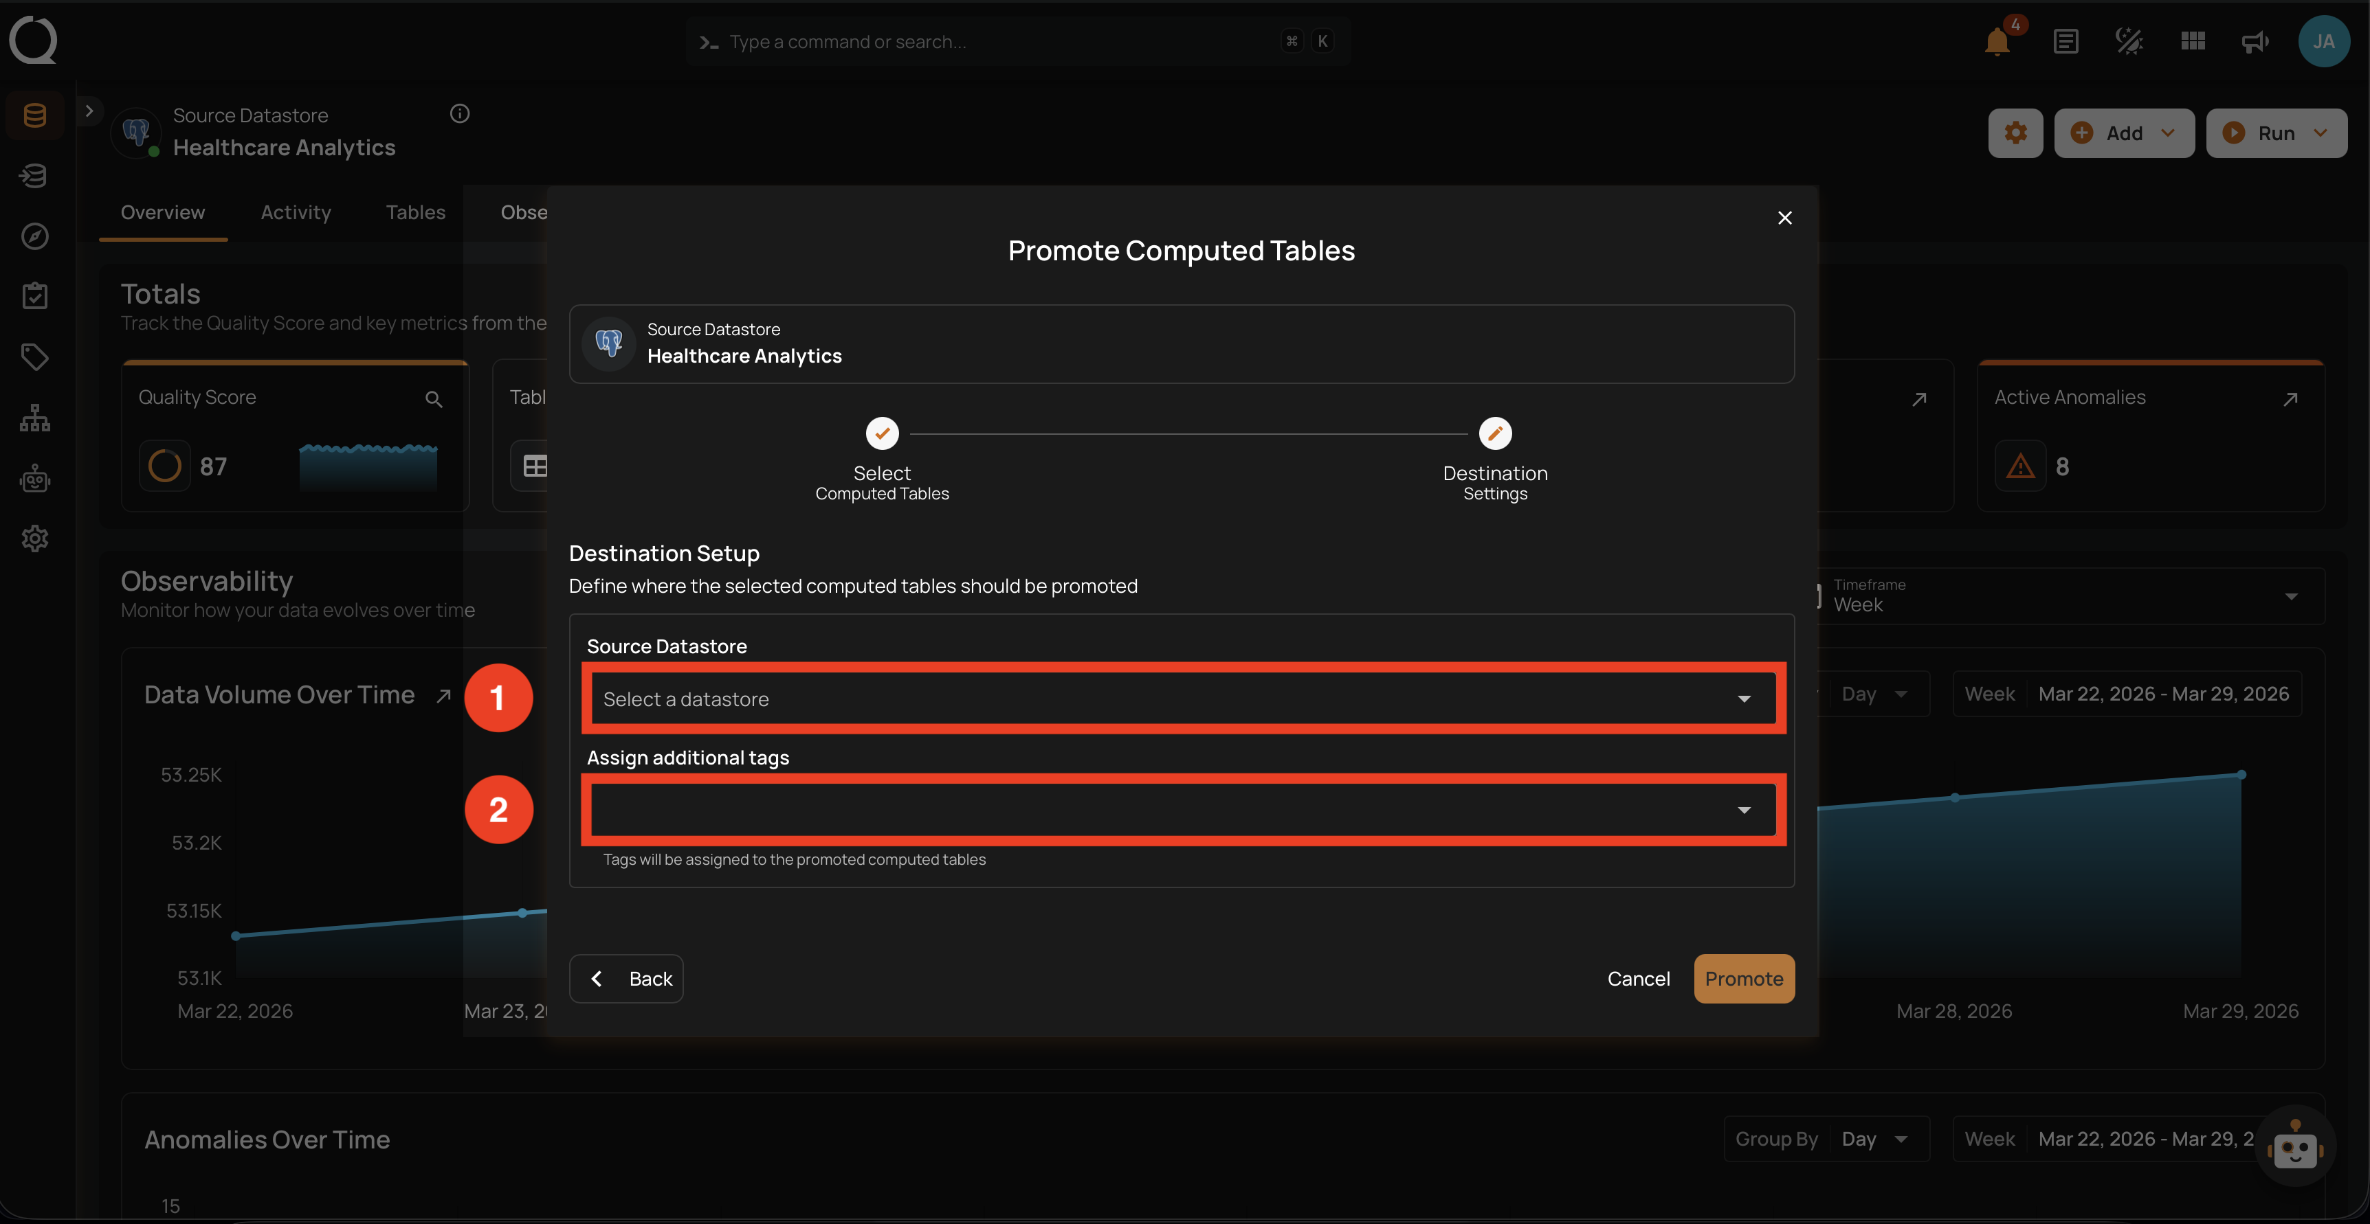Click the Qualytics logo
The width and height of the screenshot is (2370, 1224).
coord(33,41)
